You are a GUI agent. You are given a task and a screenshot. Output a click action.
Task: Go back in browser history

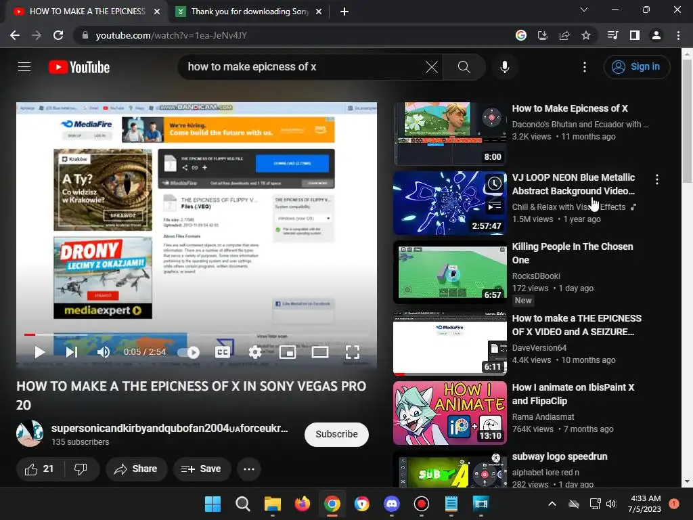15,35
